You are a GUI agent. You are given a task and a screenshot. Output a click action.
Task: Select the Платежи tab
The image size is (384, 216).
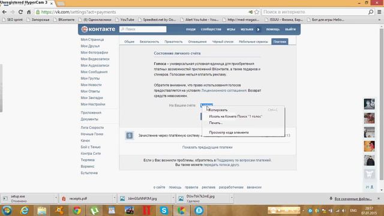pyautogui.click(x=280, y=41)
